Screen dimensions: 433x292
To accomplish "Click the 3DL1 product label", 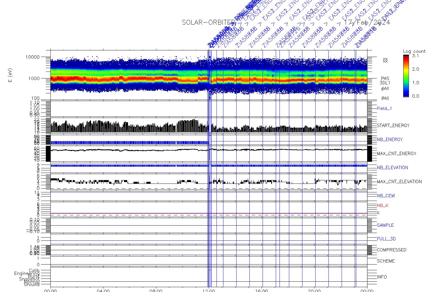I will (385, 83).
